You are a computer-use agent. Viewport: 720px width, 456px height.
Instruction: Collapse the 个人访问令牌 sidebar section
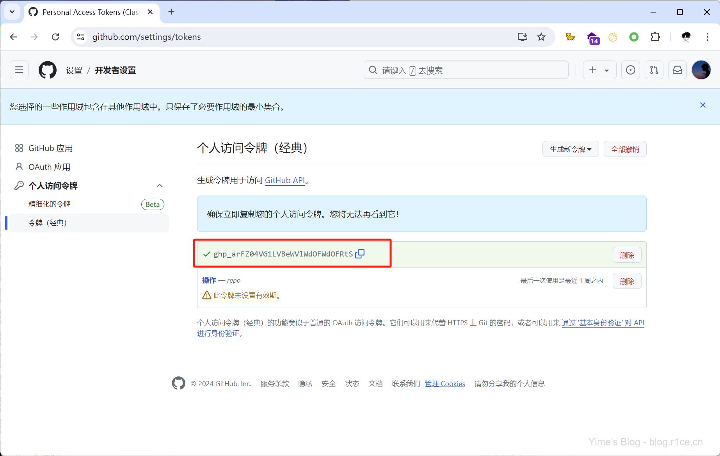(159, 185)
